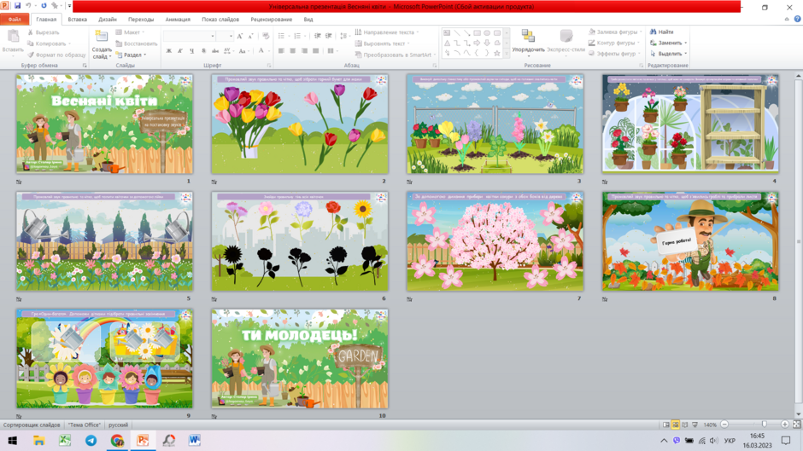Click the fit slide to window icon
The image size is (803, 451).
797,425
